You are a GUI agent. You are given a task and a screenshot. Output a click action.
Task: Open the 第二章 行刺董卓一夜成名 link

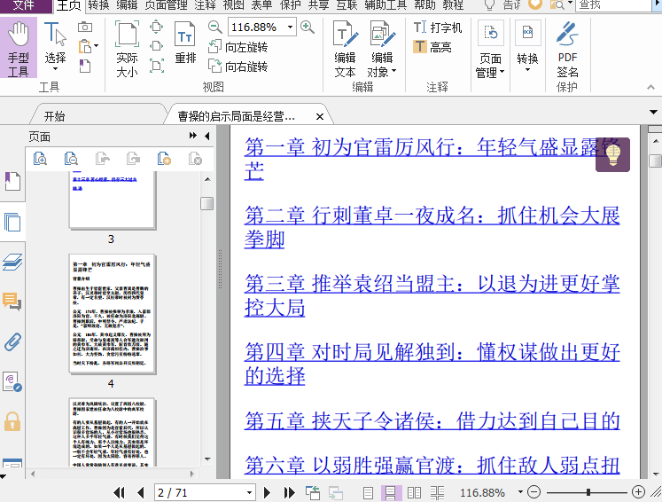pyautogui.click(x=432, y=227)
